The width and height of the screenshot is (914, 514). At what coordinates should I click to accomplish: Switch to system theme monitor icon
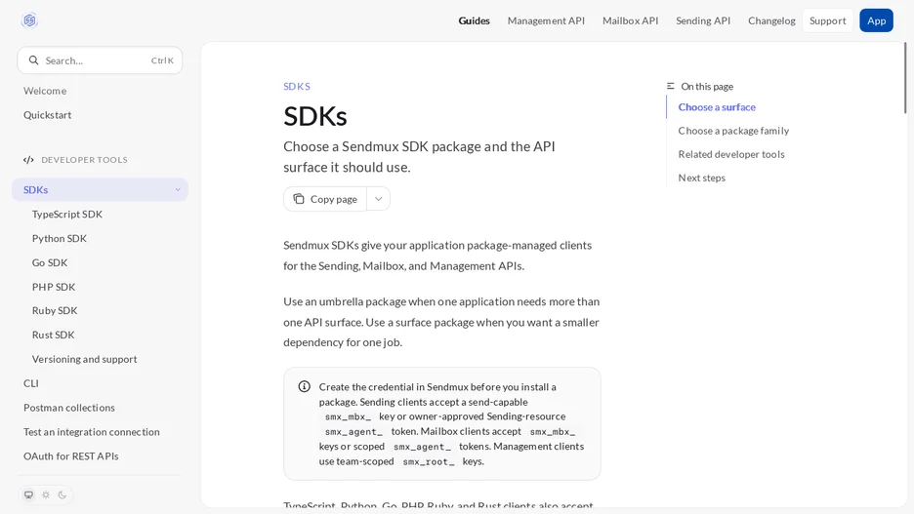(x=28, y=494)
